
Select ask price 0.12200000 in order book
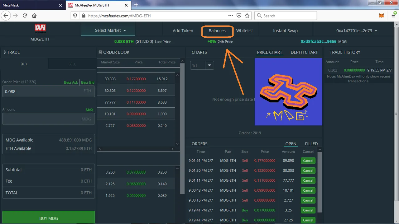point(136,91)
